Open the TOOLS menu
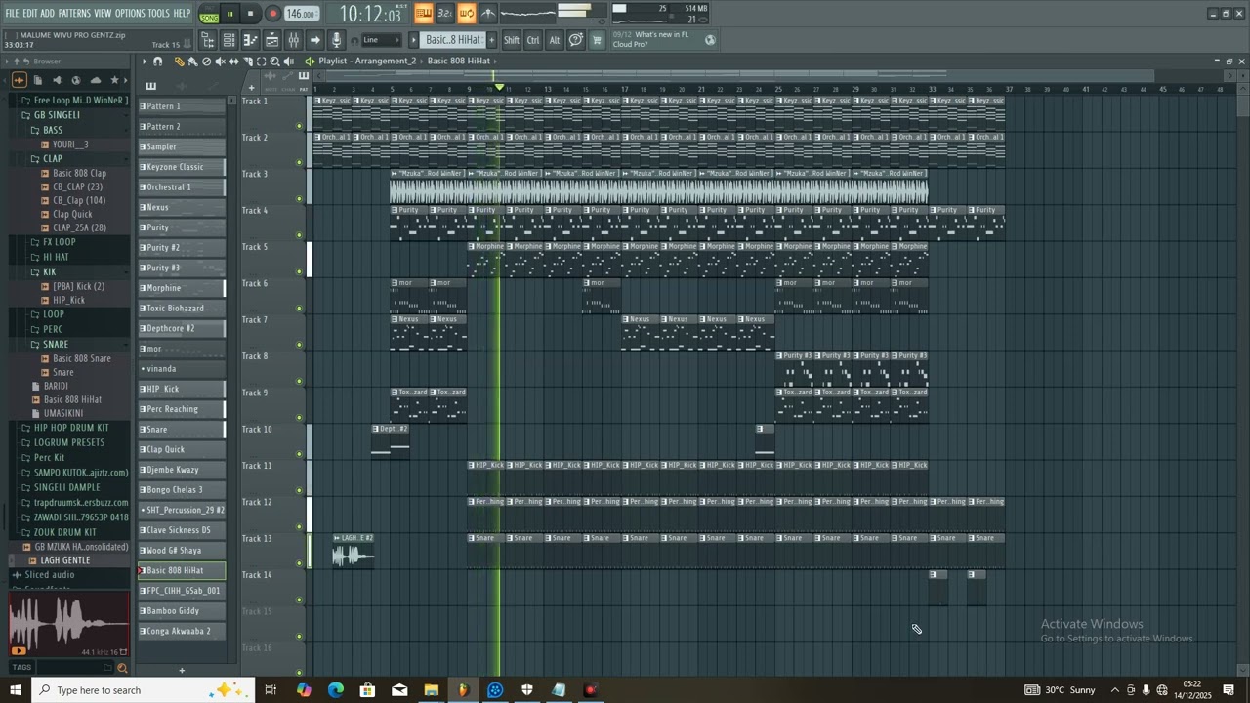This screenshot has height=703, width=1250. pyautogui.click(x=159, y=14)
